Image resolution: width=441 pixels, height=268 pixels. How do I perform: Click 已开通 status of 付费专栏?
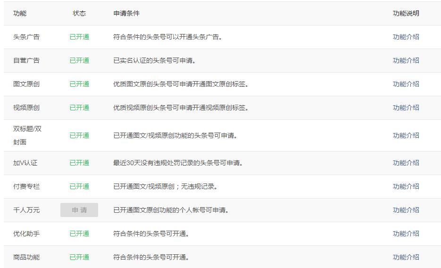(x=79, y=186)
